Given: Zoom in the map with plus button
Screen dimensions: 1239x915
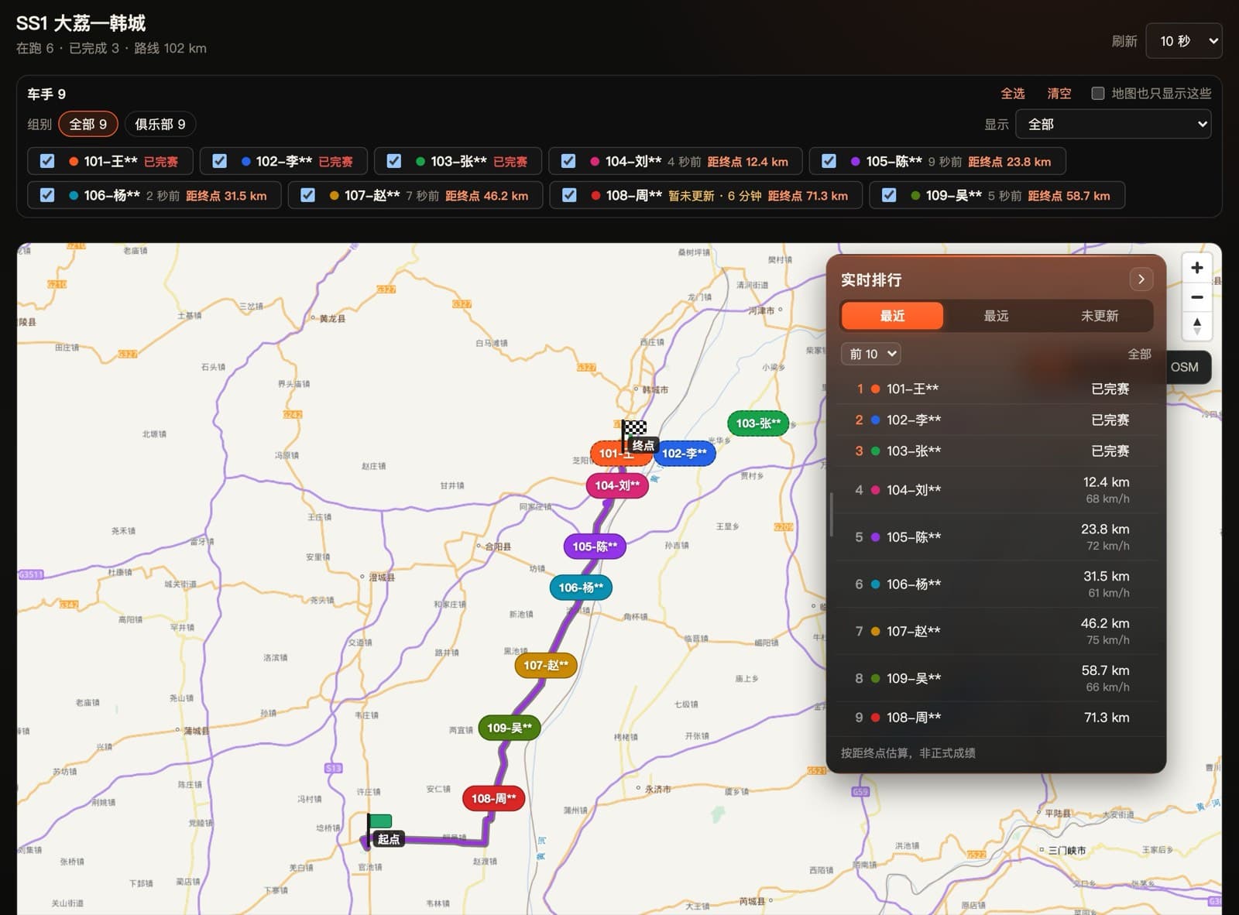Looking at the screenshot, I should (1196, 268).
